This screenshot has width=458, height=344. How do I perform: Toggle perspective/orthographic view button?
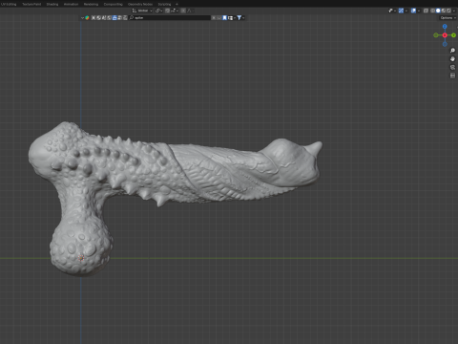coord(452,75)
